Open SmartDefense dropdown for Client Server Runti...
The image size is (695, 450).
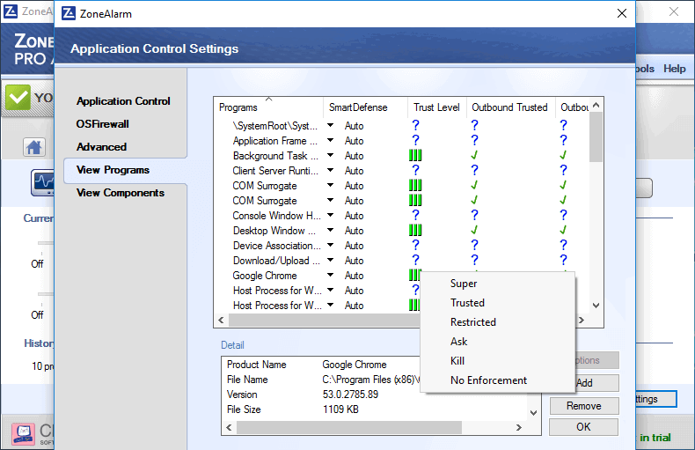pos(330,171)
